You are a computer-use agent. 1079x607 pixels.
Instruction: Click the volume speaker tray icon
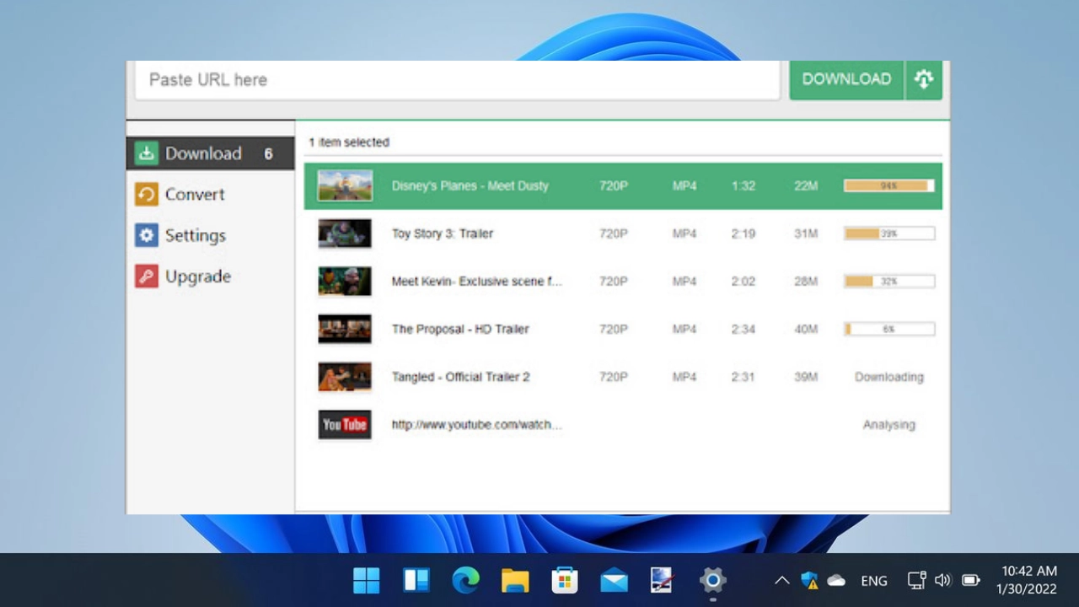click(x=943, y=580)
